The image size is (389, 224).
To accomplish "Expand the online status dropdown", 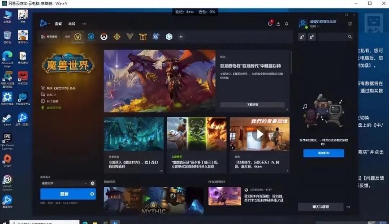I will pyautogui.click(x=315, y=26).
